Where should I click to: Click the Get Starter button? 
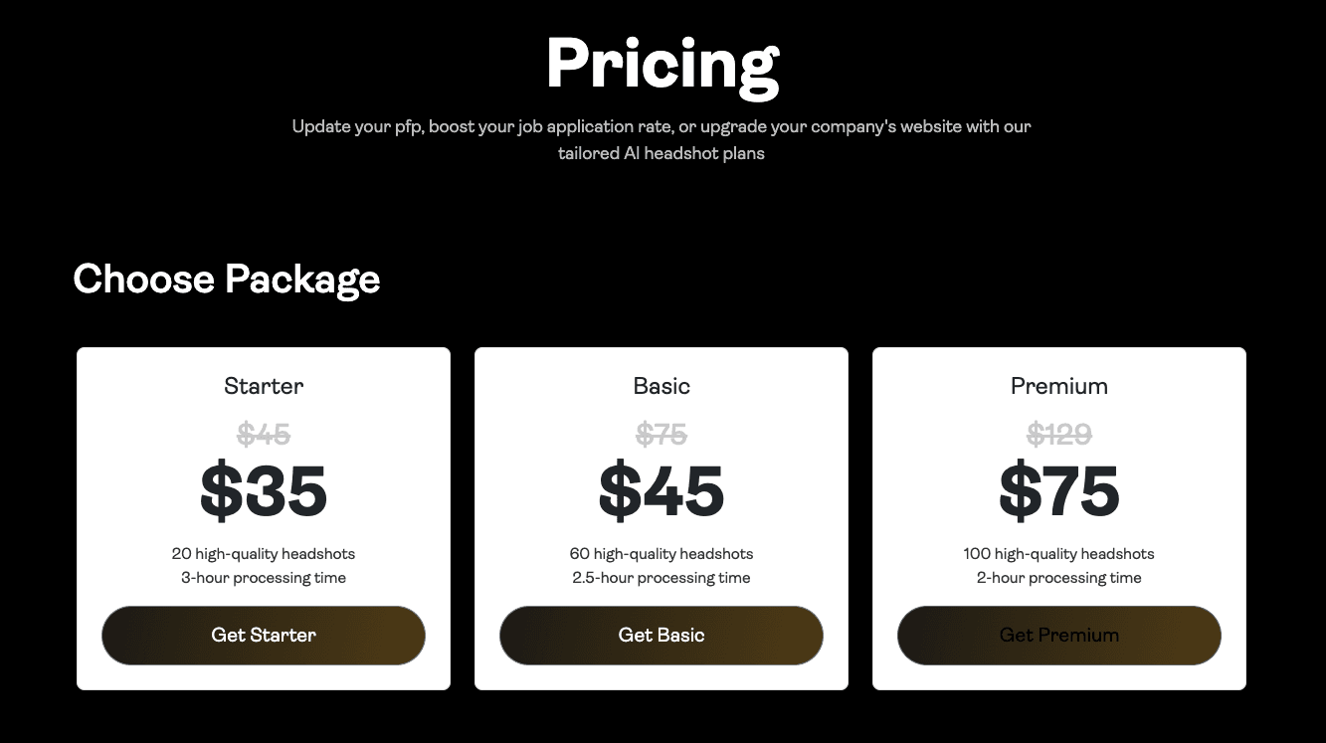(263, 635)
